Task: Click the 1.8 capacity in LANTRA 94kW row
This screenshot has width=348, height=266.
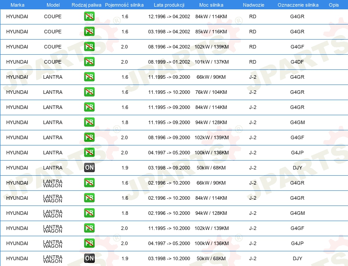Action: [x=125, y=122]
